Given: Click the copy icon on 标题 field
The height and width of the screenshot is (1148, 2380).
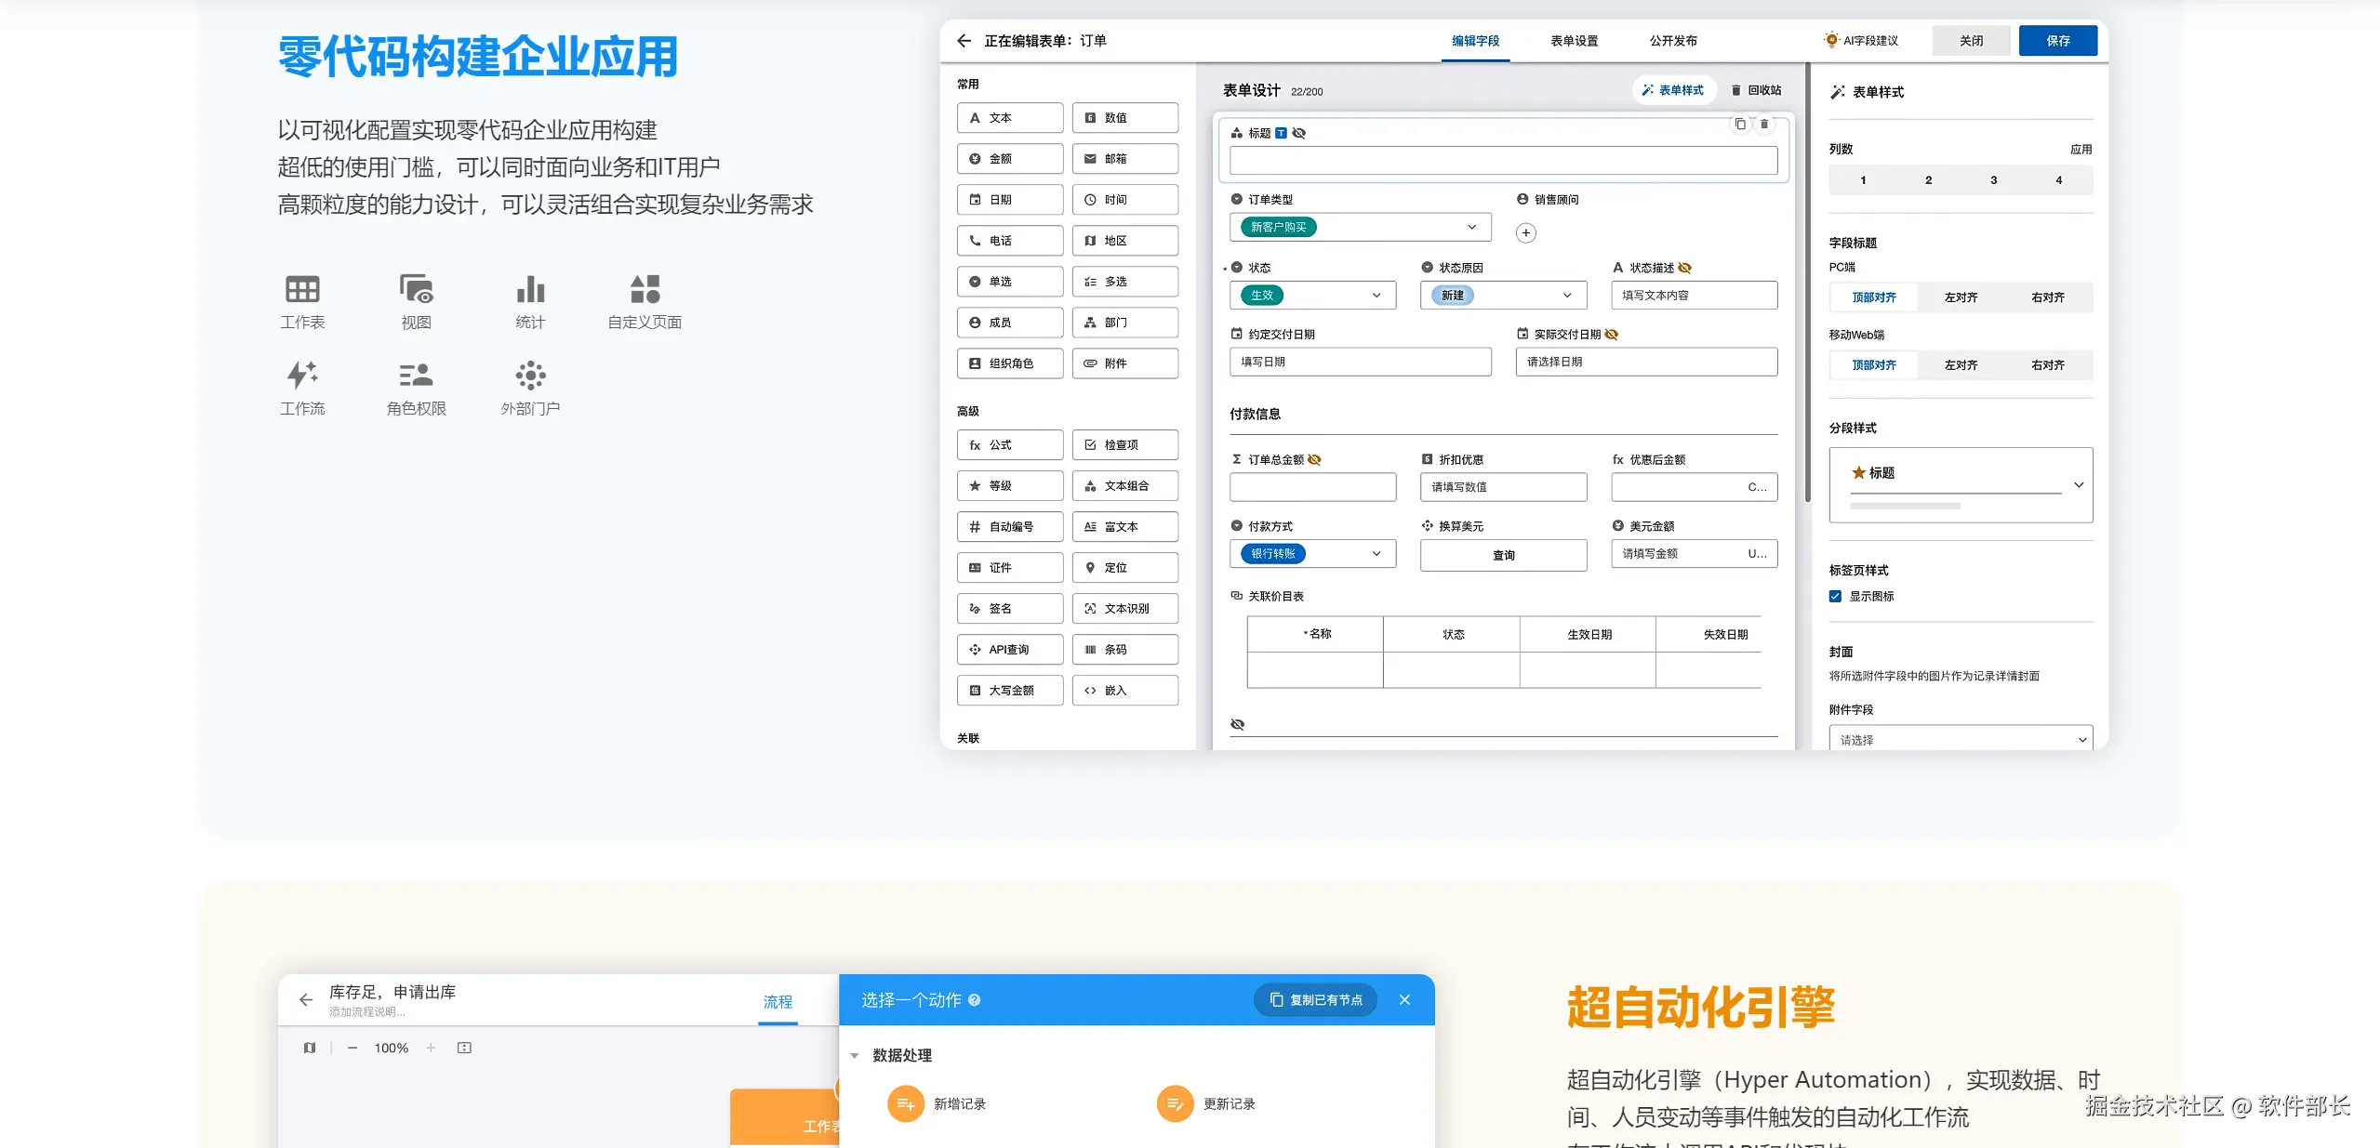Looking at the screenshot, I should click(x=1740, y=125).
